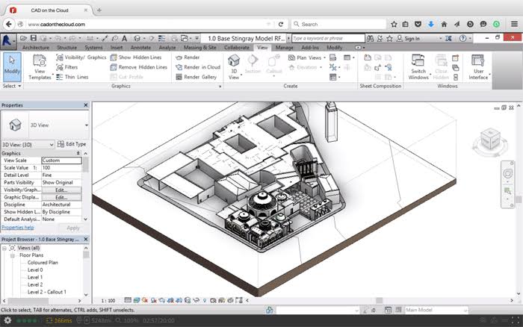Toggle Thin Lines display
This screenshot has height=327, width=523.
tap(72, 77)
